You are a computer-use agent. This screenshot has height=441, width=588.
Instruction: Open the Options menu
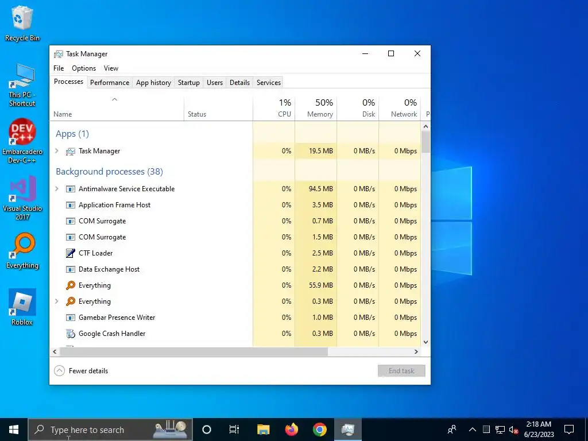tap(84, 68)
